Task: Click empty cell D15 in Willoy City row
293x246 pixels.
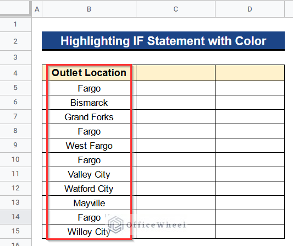Action: click(250, 231)
